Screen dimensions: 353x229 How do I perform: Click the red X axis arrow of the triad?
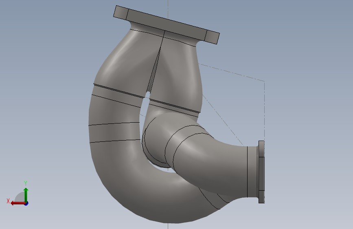(18, 203)
